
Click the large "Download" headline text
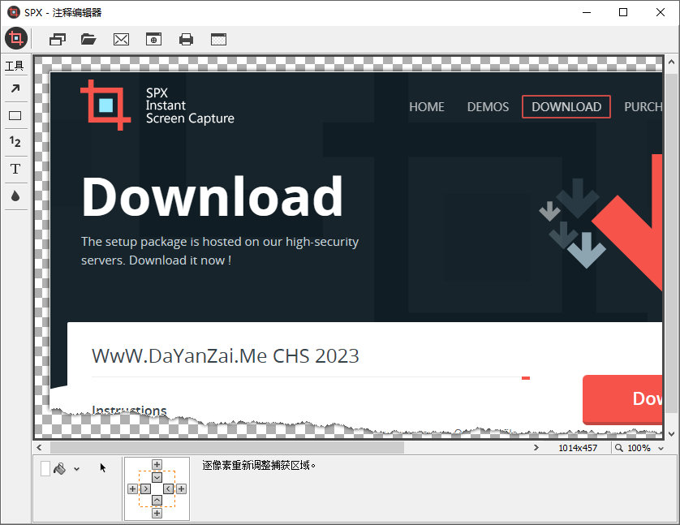pyautogui.click(x=212, y=196)
